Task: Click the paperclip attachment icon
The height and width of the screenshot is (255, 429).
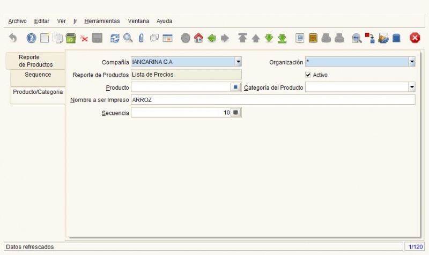Action: [x=141, y=38]
